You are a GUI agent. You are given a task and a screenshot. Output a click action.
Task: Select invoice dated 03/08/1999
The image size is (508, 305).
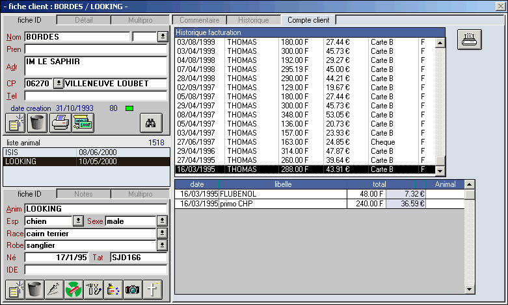[x=305, y=42]
